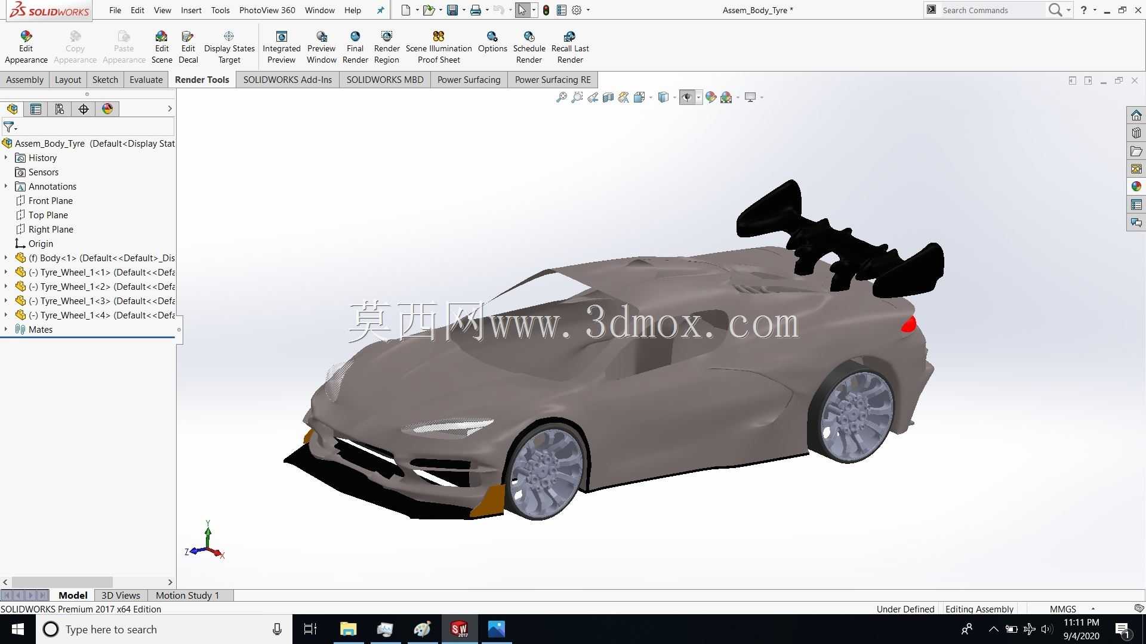
Task: Expand the History tree node
Action: coord(6,157)
